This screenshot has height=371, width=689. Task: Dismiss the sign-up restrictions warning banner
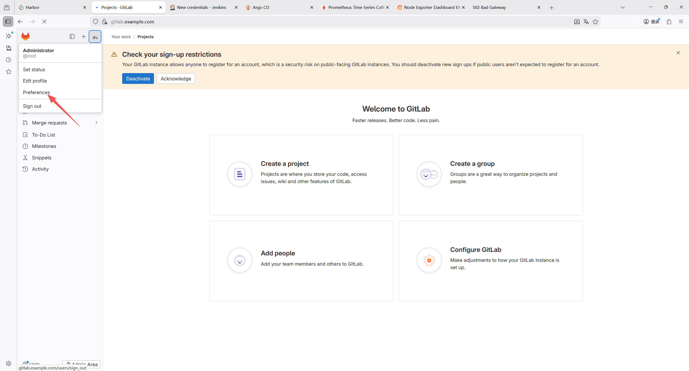pos(678,53)
